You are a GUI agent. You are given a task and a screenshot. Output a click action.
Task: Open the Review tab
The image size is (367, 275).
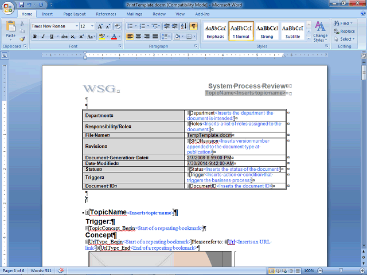click(x=159, y=14)
